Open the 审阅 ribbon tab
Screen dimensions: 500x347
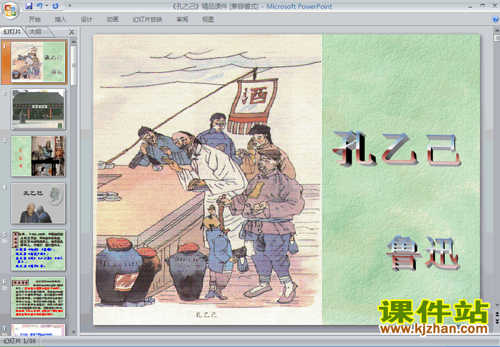(182, 20)
